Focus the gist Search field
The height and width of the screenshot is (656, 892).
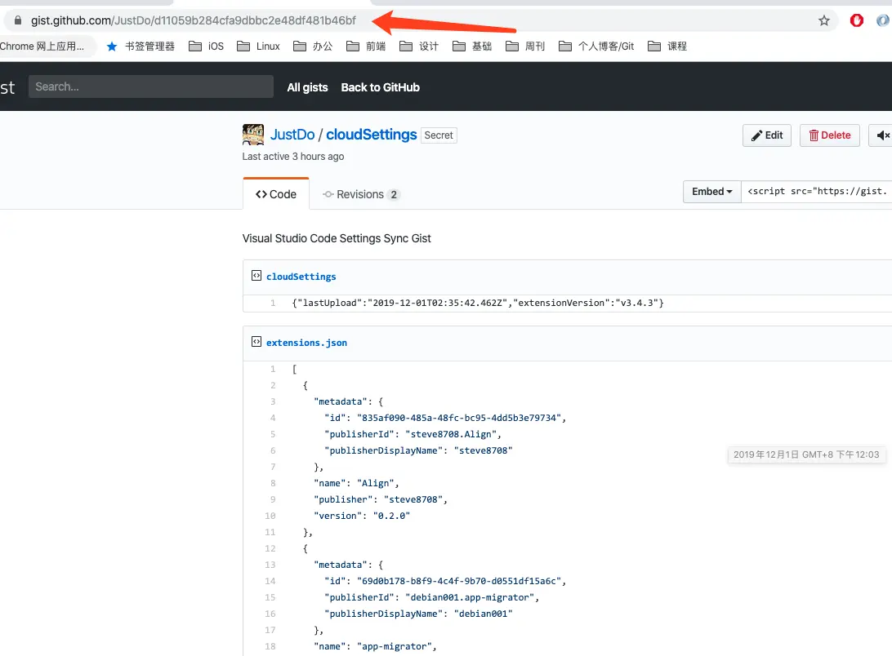(x=151, y=87)
